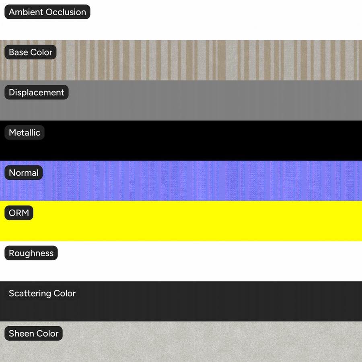Open the white Ambient Occlusion texture strip

(x=181, y=20)
